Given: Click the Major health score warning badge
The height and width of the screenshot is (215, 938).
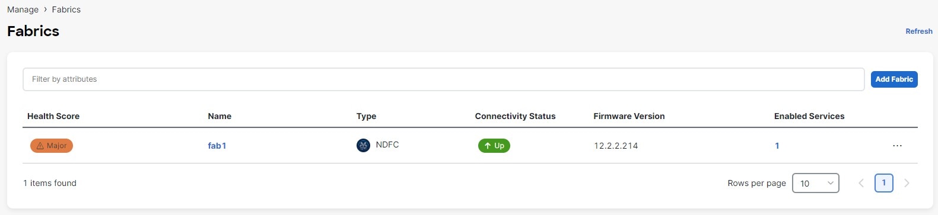Looking at the screenshot, I should coord(52,146).
